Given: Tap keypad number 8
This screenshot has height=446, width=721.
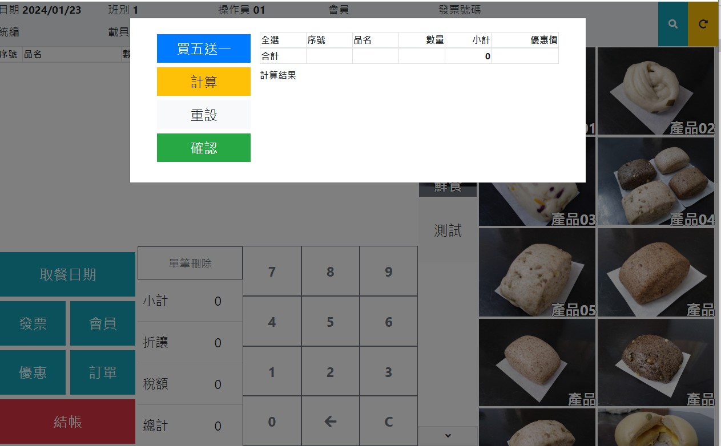Looking at the screenshot, I should [x=330, y=271].
